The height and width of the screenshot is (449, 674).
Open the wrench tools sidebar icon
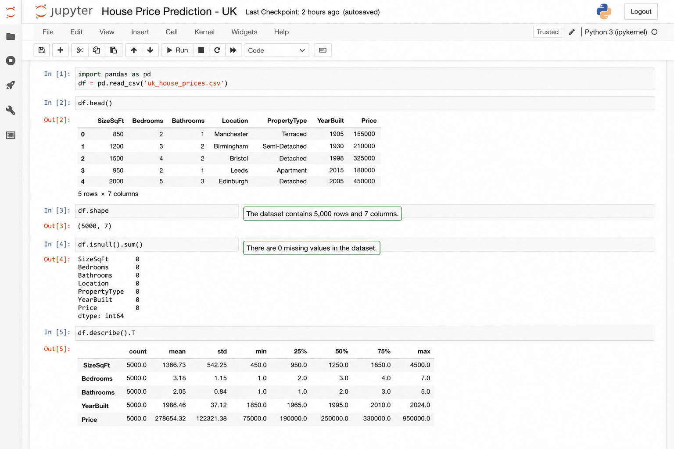click(x=11, y=110)
